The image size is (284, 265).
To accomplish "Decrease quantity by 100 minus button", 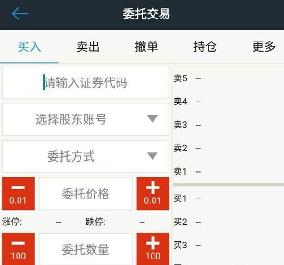I will [x=18, y=249].
